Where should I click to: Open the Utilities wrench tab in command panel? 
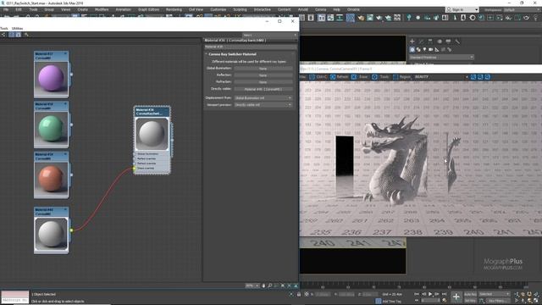coord(457,42)
